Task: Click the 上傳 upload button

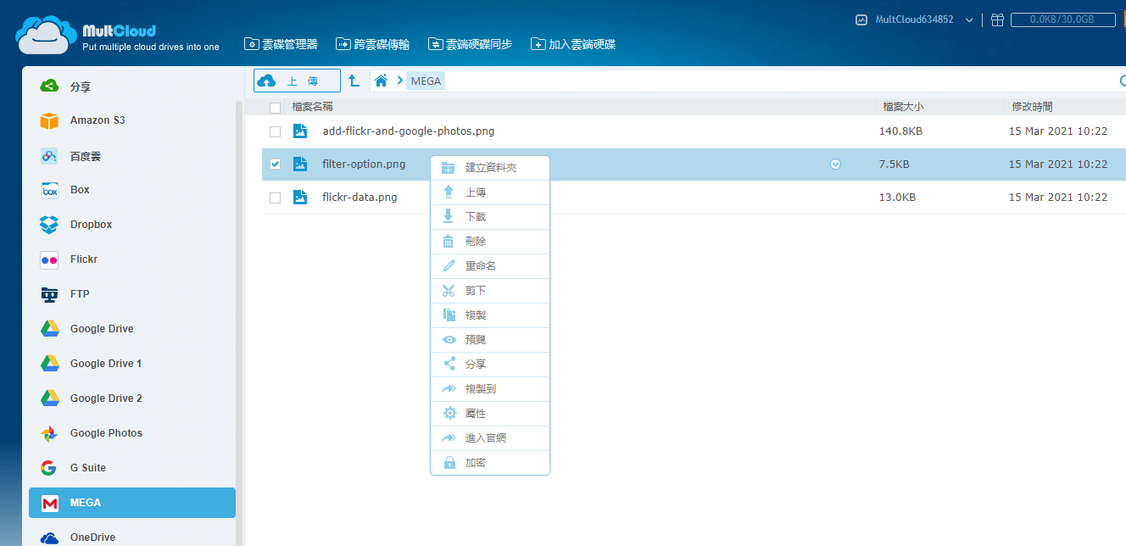Action: click(297, 81)
